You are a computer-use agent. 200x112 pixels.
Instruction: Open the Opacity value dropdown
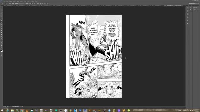[x=32, y=3]
